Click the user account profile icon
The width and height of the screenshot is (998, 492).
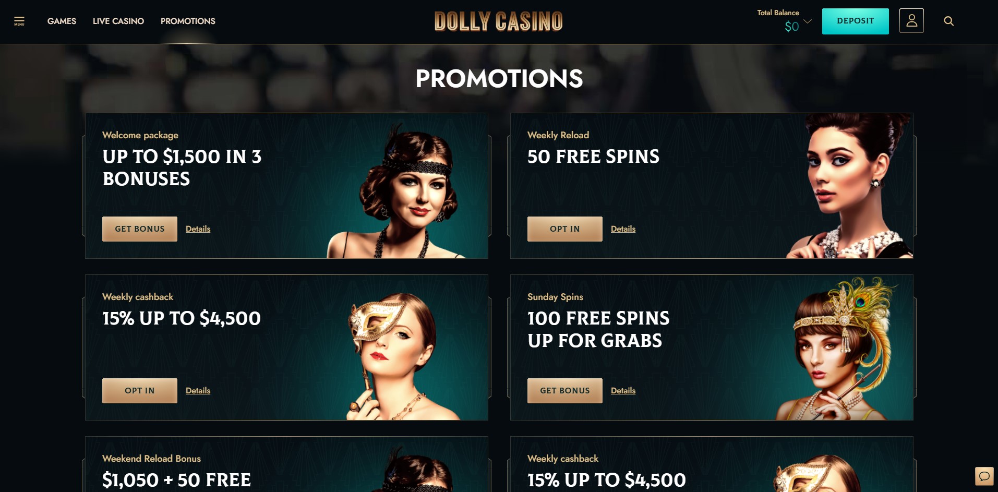(x=911, y=21)
